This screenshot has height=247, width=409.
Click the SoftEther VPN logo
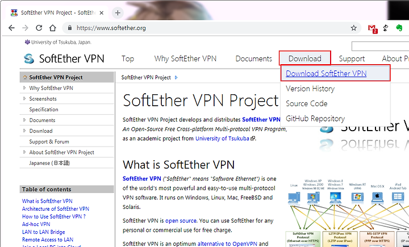coord(64,58)
